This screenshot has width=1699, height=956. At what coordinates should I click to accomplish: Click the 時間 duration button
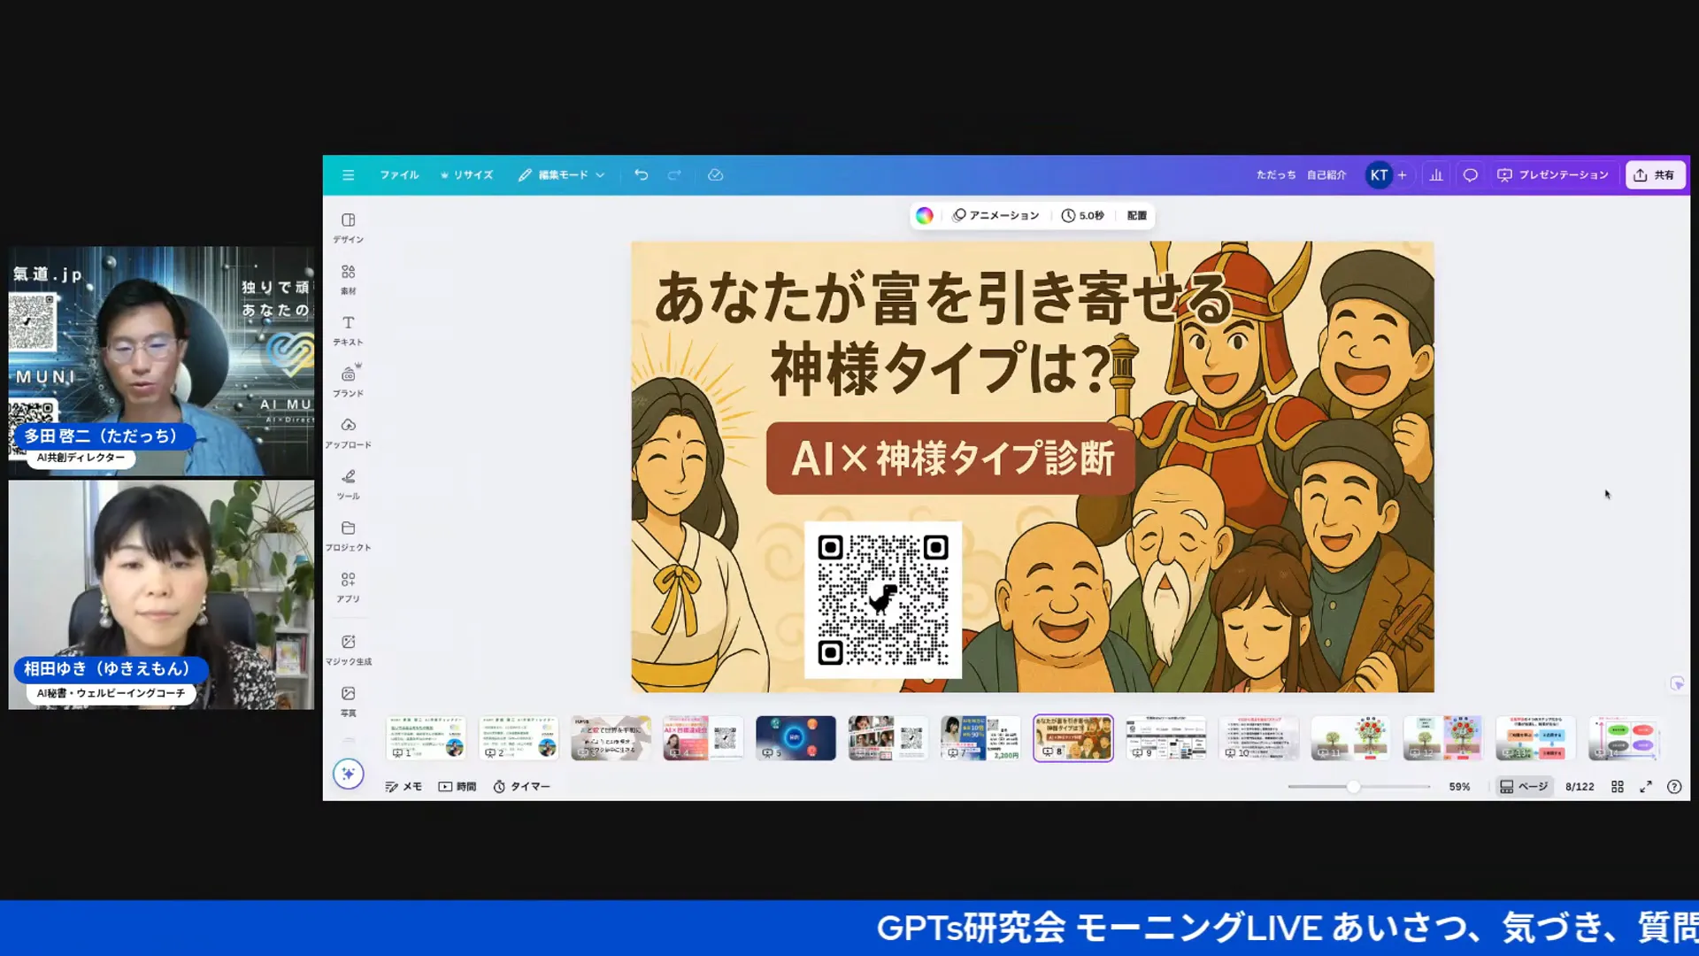457,786
